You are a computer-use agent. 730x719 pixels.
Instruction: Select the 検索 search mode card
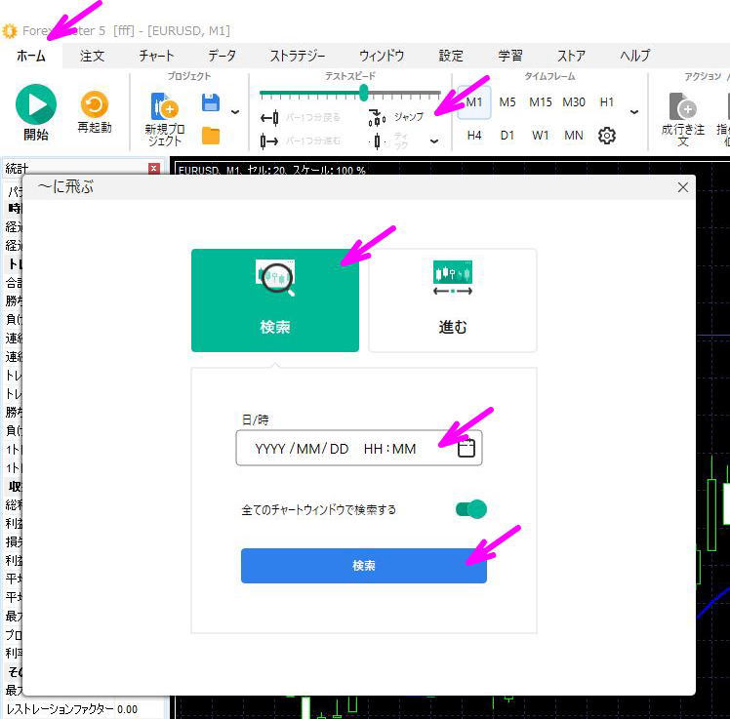pyautogui.click(x=275, y=300)
